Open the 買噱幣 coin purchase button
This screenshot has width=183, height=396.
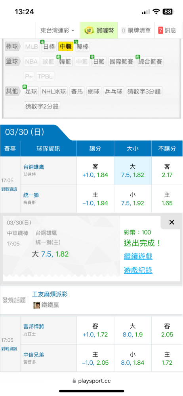pos(99,30)
